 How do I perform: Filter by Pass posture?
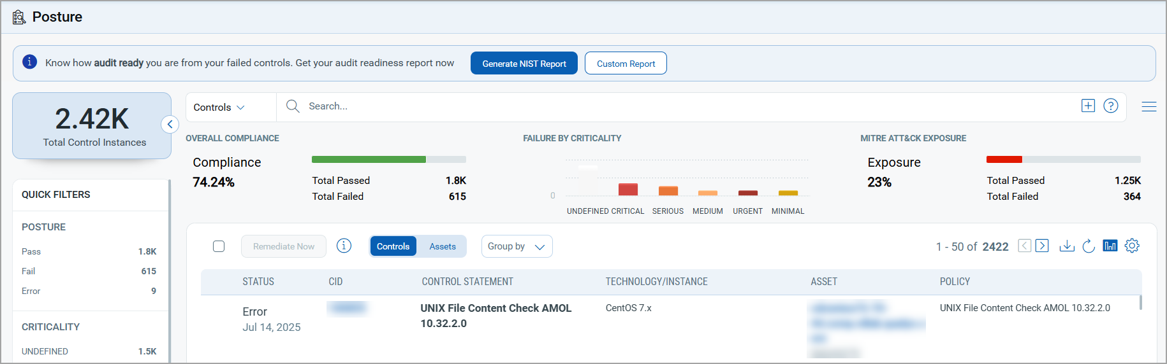coord(89,251)
